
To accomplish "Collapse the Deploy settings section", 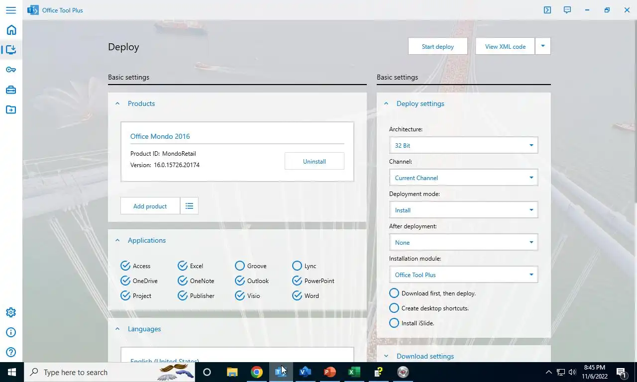I will (386, 103).
